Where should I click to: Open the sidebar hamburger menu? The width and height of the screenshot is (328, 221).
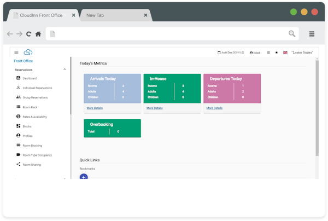16,53
